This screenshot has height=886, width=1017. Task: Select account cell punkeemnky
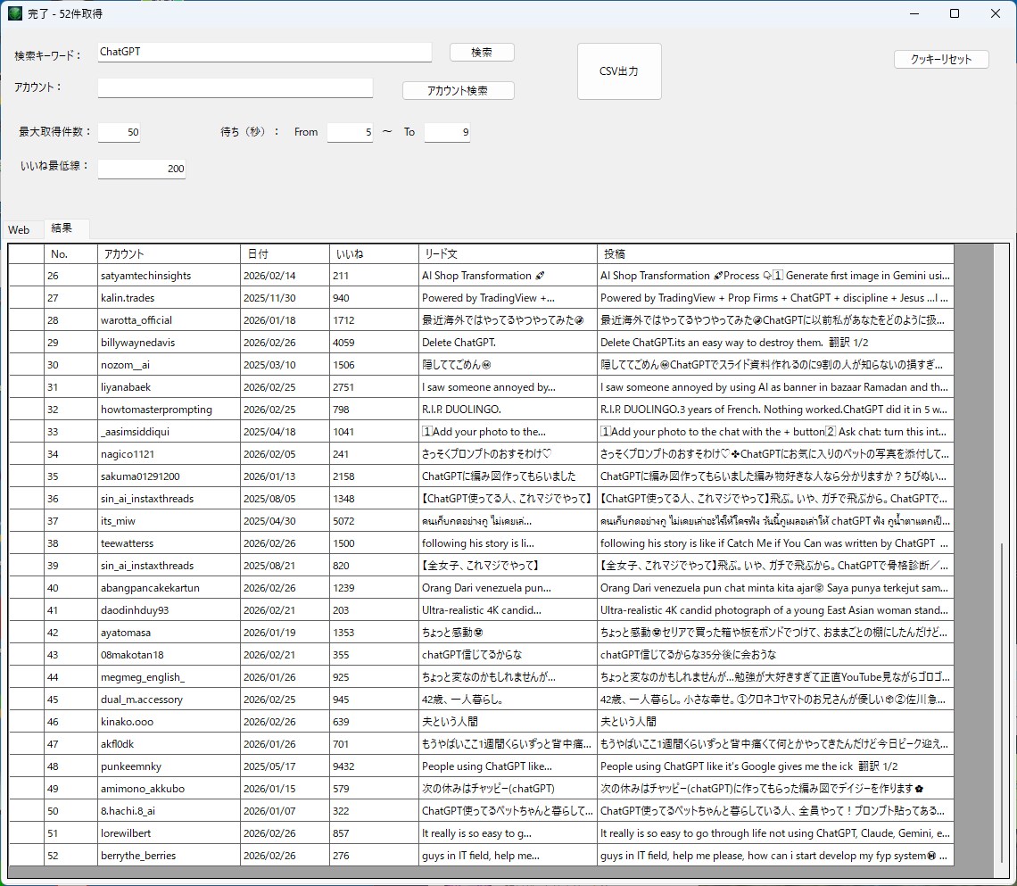(x=169, y=766)
